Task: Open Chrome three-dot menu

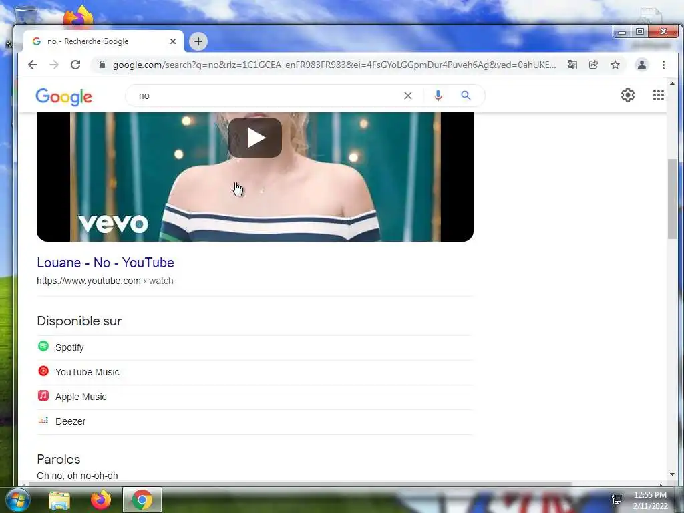Action: click(663, 65)
